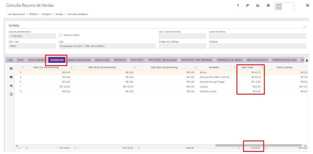Click the Código do Catálogo field
The width and height of the screenshot is (313, 154).
(x=182, y=46)
